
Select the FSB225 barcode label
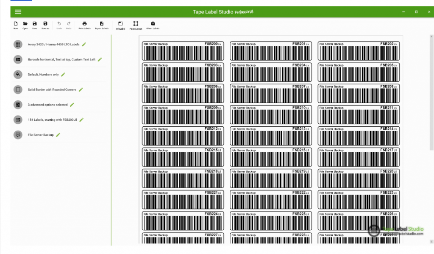[271, 221]
